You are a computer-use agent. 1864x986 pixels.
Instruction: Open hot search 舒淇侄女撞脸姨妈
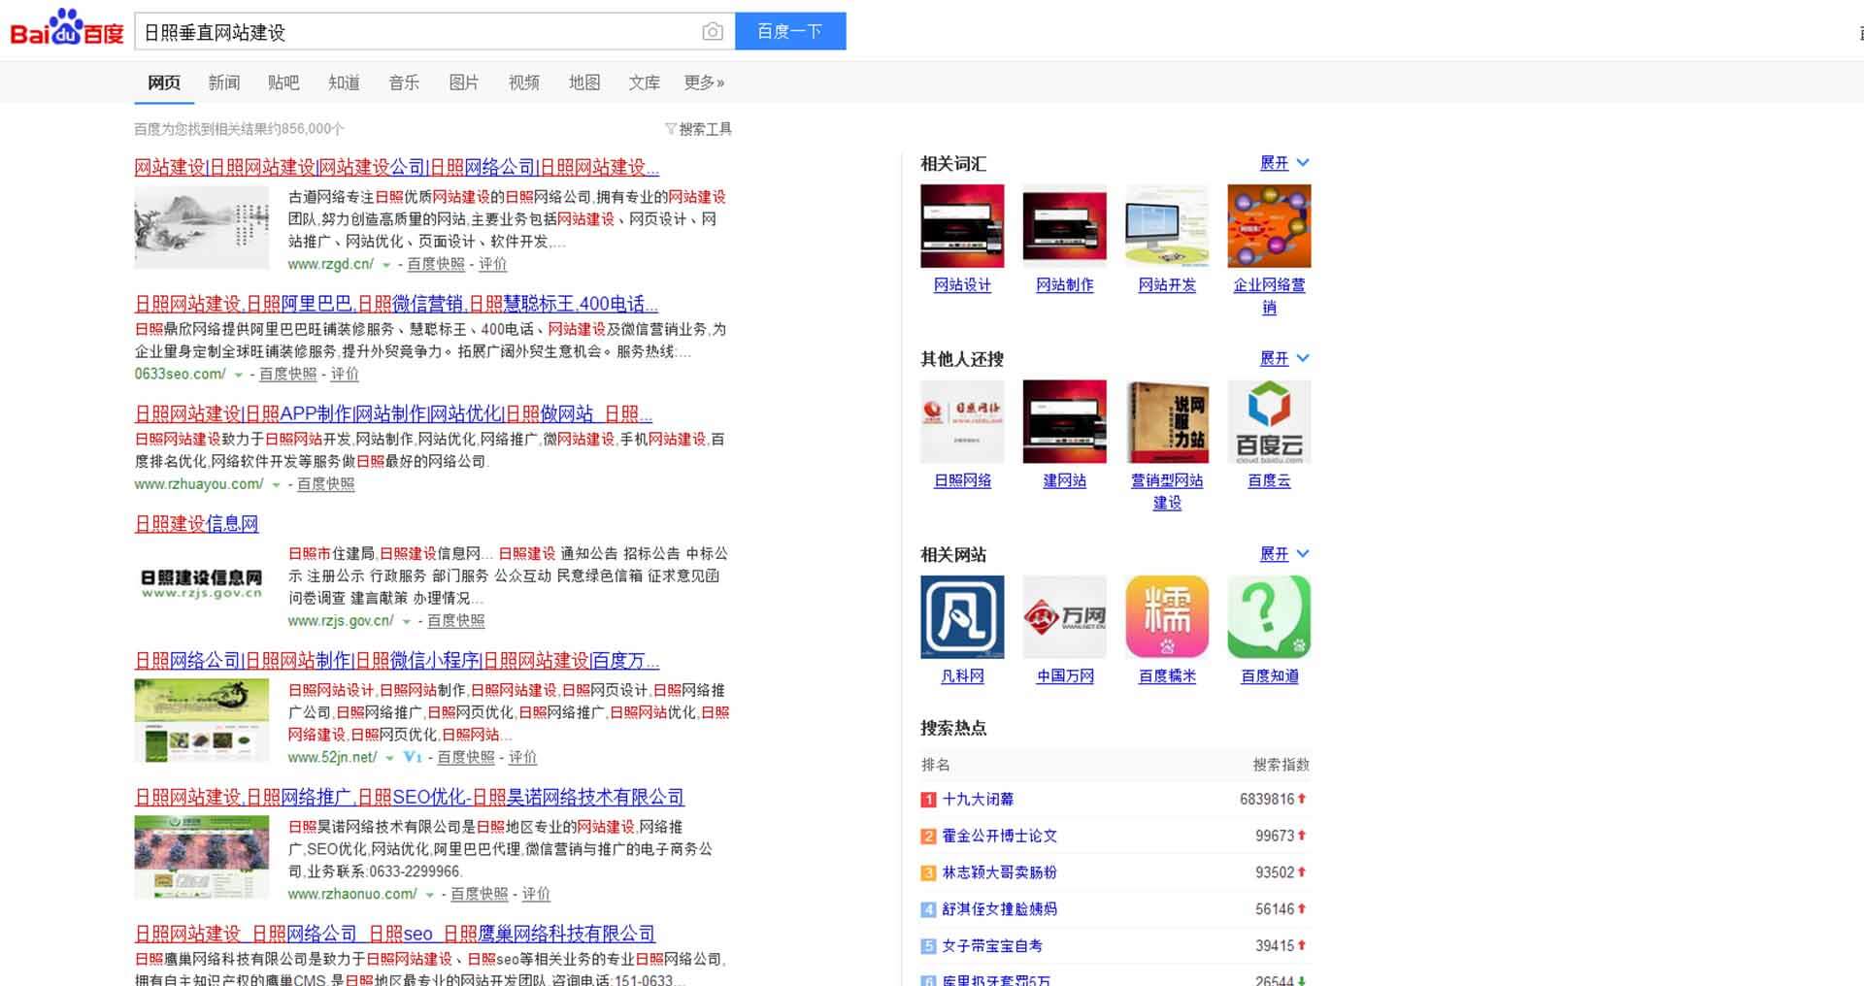tap(999, 909)
